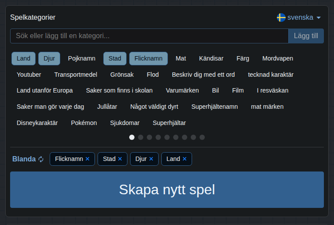Select the Bil category
334x225 pixels.
point(215,91)
